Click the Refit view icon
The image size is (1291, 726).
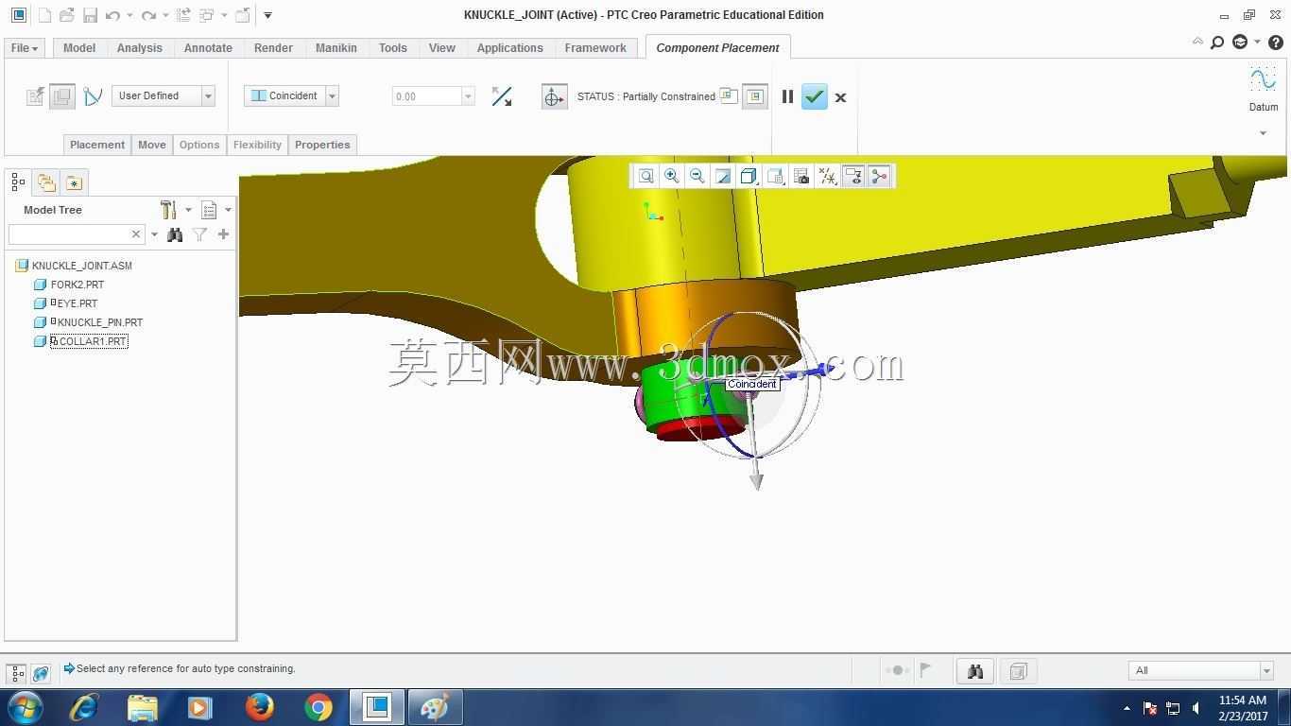646,176
